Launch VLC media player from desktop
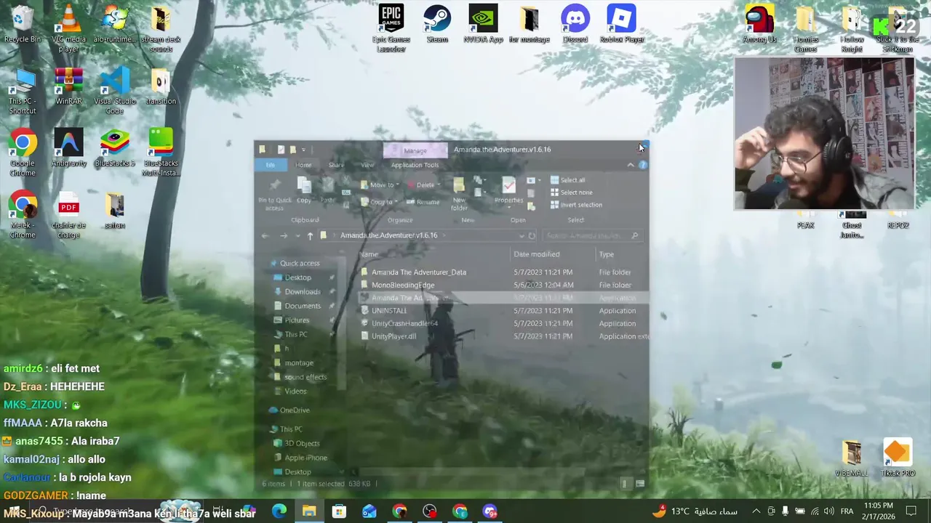The width and height of the screenshot is (931, 523). pos(68,28)
